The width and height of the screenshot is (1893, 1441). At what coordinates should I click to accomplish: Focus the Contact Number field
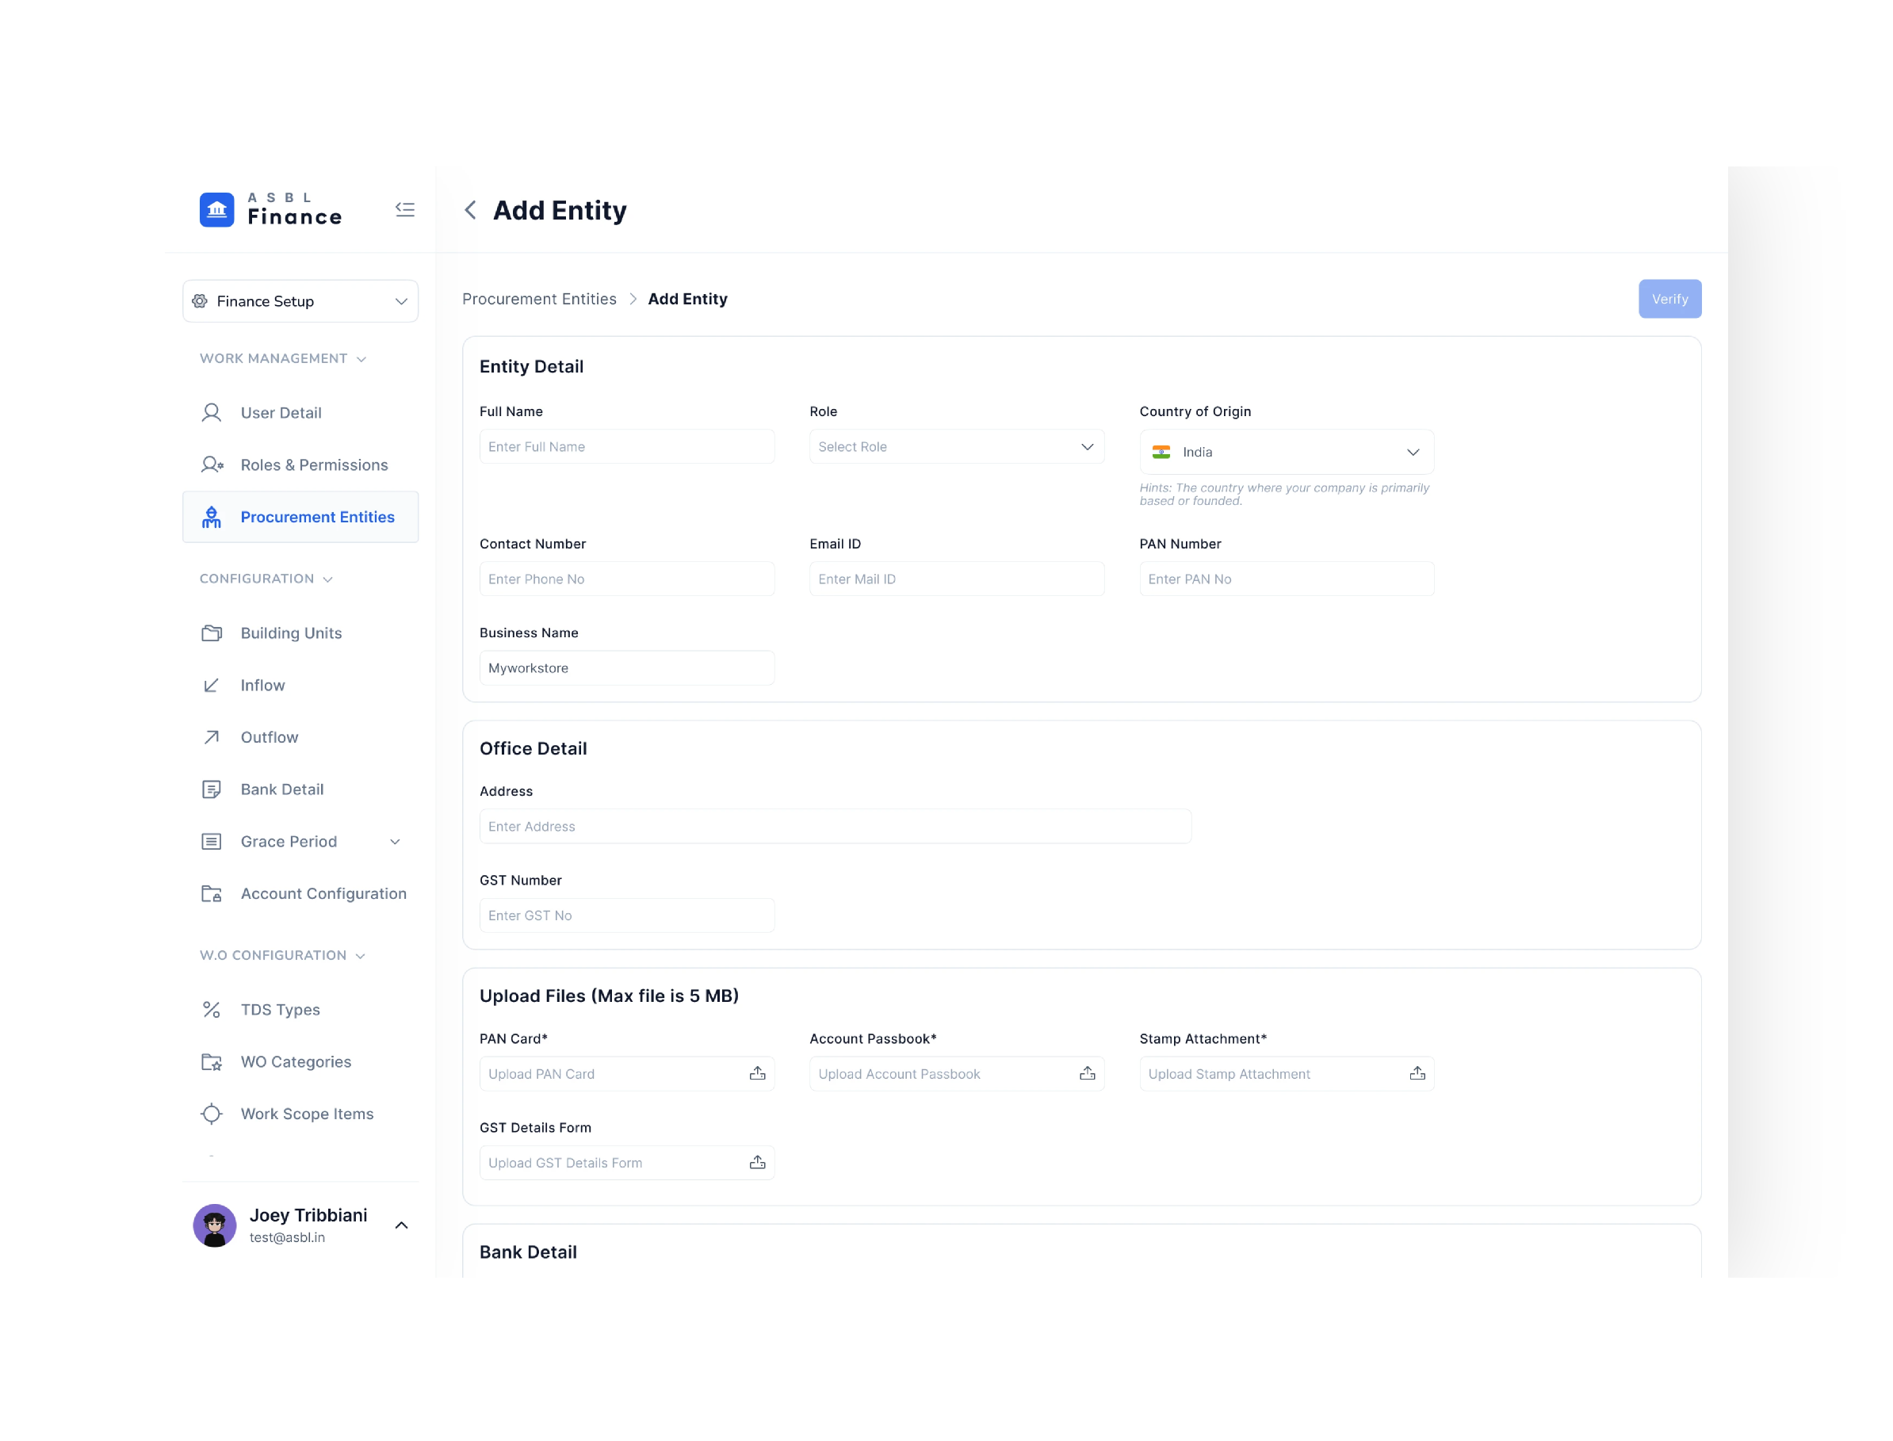[x=626, y=579]
